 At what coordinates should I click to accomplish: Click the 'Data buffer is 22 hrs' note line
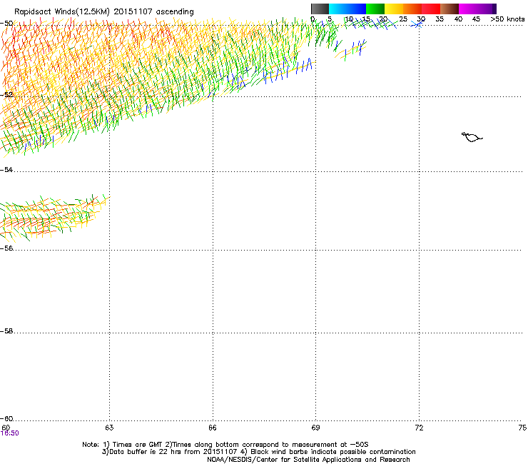[x=258, y=452]
